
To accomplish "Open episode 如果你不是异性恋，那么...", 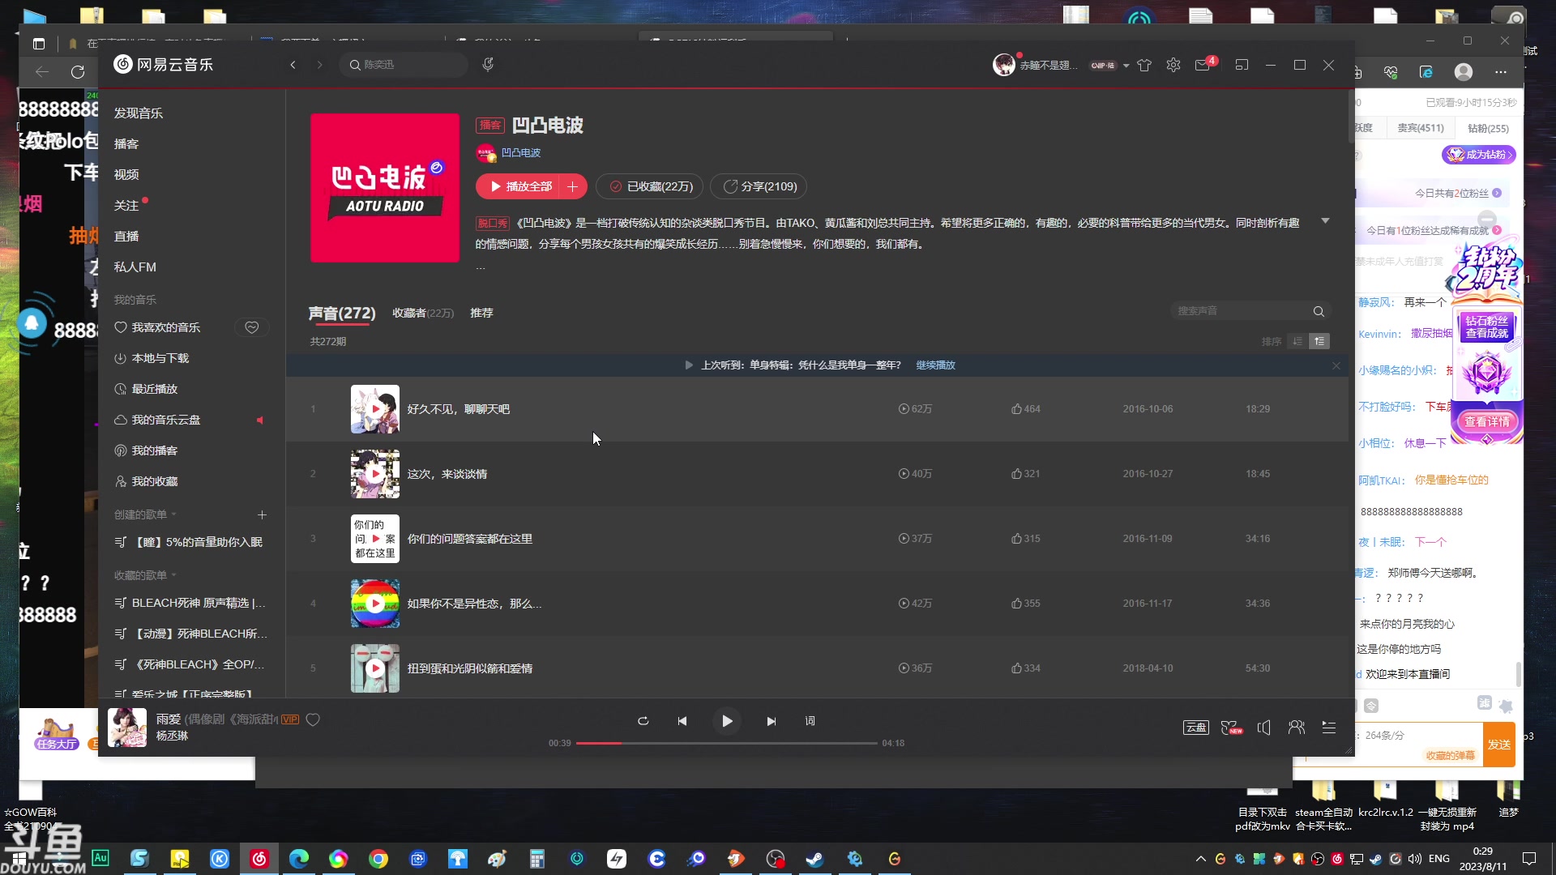I will pos(474,604).
